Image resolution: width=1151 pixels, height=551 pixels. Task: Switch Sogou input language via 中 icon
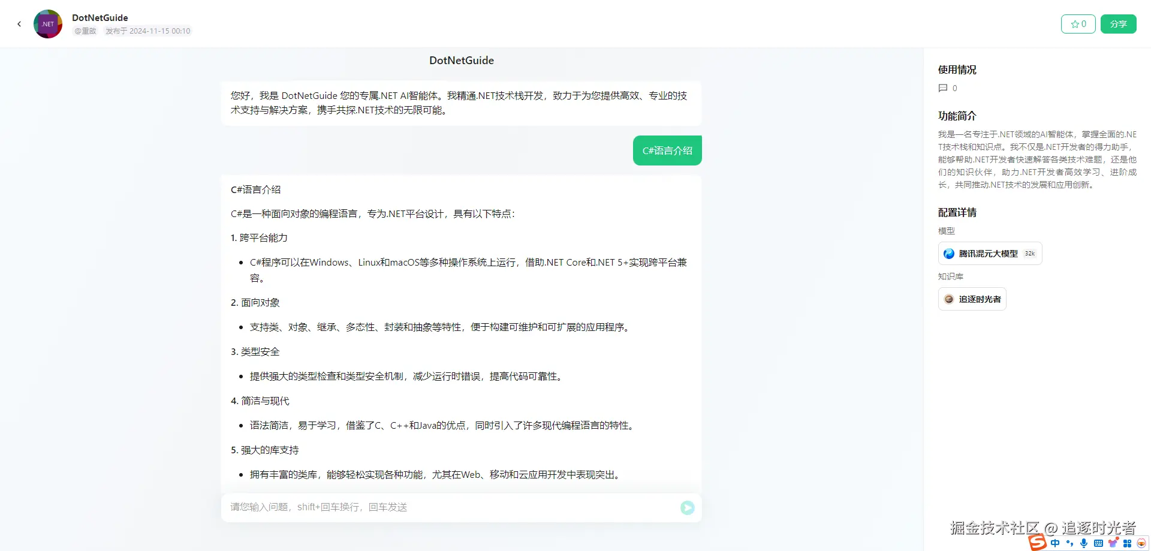[1055, 543]
